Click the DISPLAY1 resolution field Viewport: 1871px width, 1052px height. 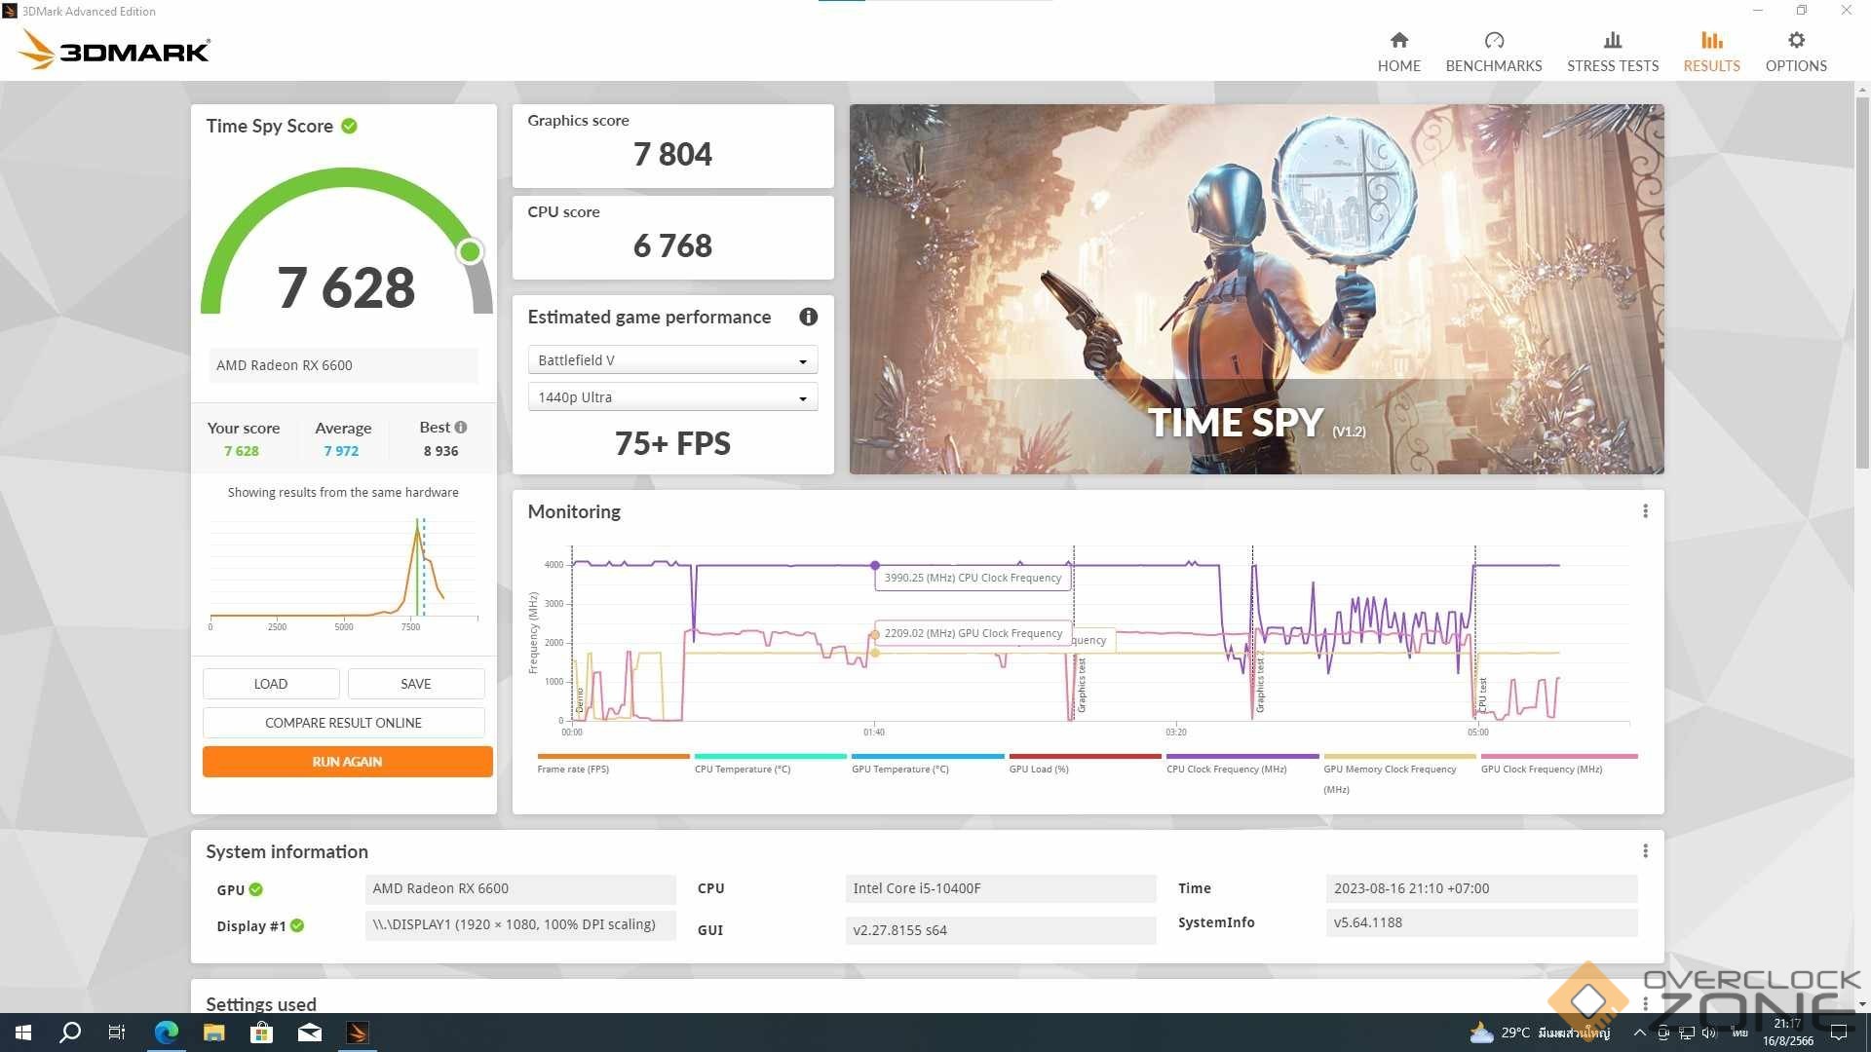520,924
